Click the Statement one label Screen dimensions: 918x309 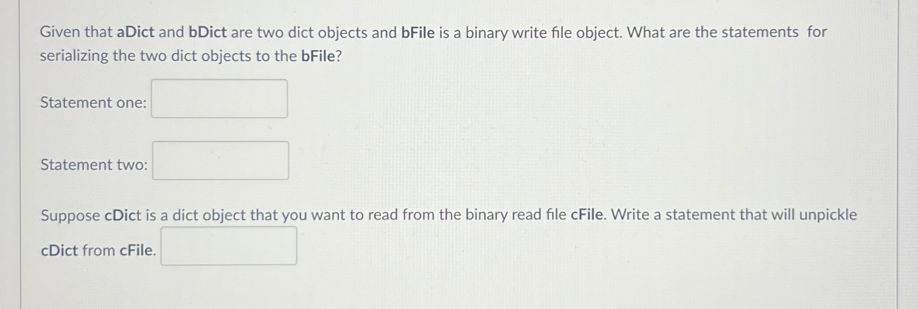tap(92, 103)
